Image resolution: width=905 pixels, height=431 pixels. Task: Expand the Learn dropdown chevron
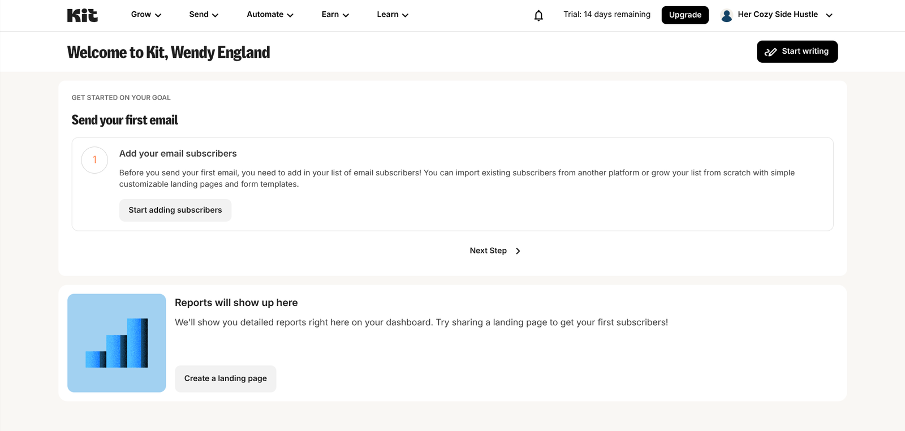tap(405, 15)
